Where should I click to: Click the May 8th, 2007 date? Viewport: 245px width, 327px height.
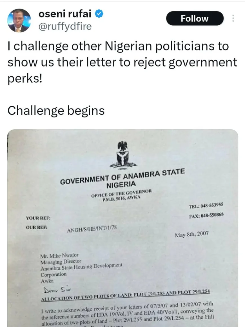point(192,234)
